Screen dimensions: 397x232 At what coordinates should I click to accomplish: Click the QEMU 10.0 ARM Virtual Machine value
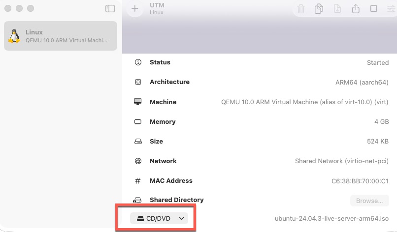click(x=304, y=102)
